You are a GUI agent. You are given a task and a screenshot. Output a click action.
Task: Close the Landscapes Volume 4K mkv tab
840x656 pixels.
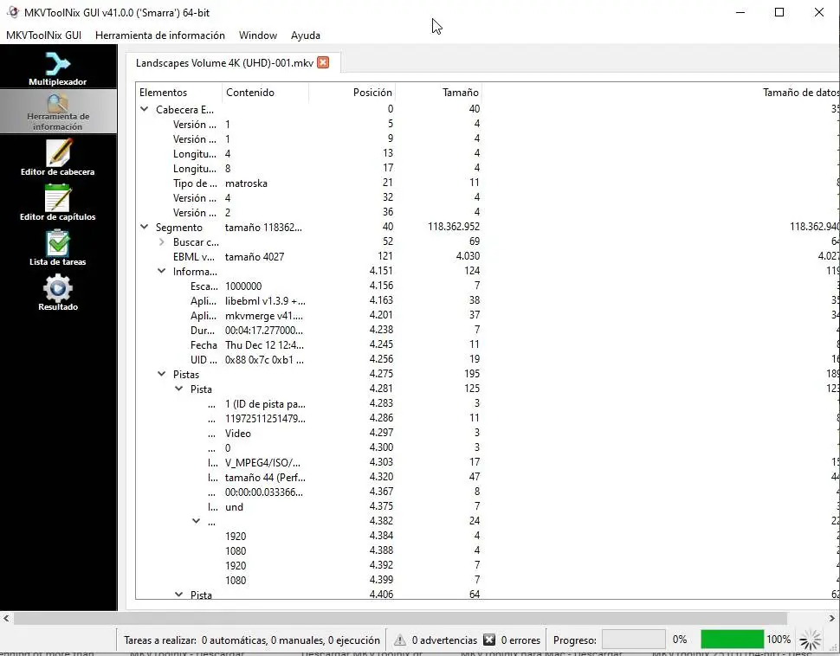[x=323, y=62]
